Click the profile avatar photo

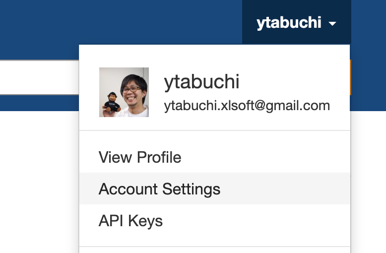[x=124, y=92]
